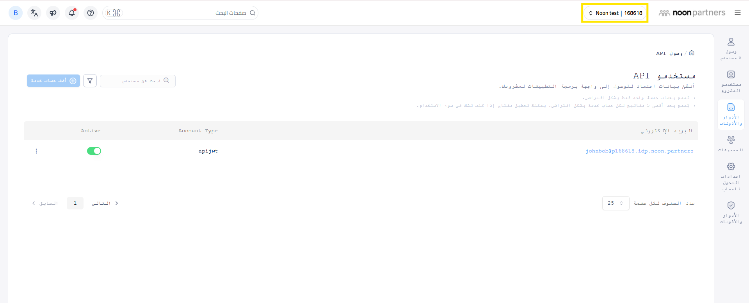The width and height of the screenshot is (749, 303).
Task: Open row actions three-dot menu
Action: pos(36,151)
